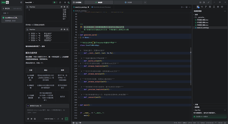Insert second PlainText block into editor
The image size is (228, 124).
(64, 29)
